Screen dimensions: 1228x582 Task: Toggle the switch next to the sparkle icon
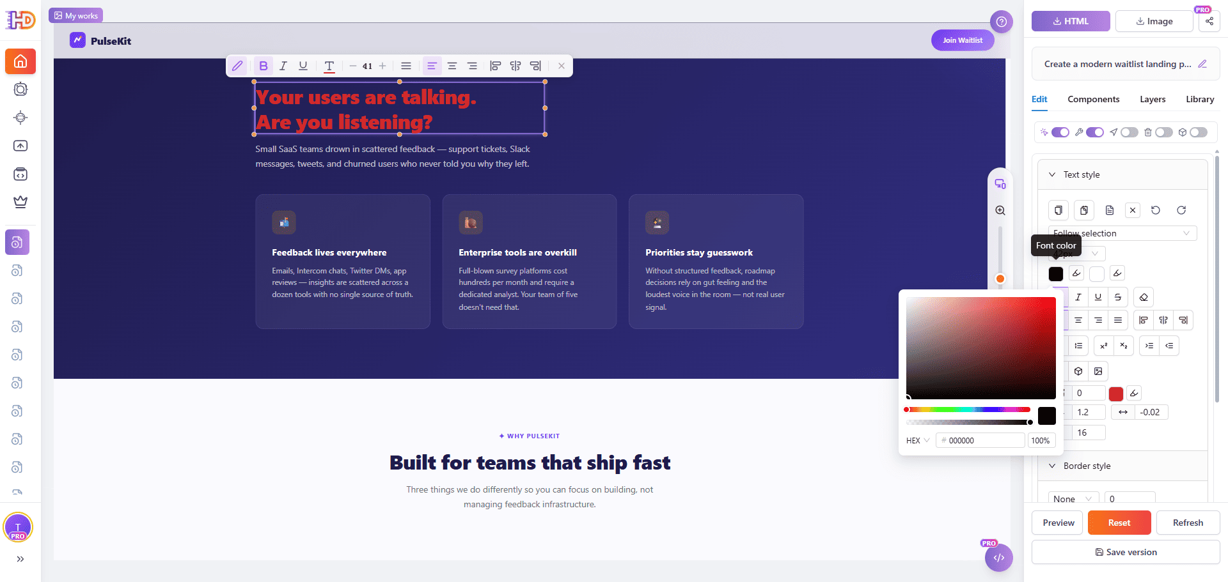point(1060,132)
